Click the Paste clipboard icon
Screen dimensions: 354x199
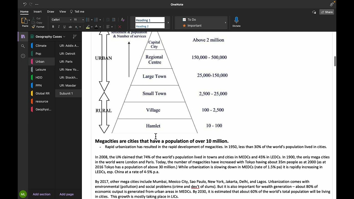coord(24,20)
